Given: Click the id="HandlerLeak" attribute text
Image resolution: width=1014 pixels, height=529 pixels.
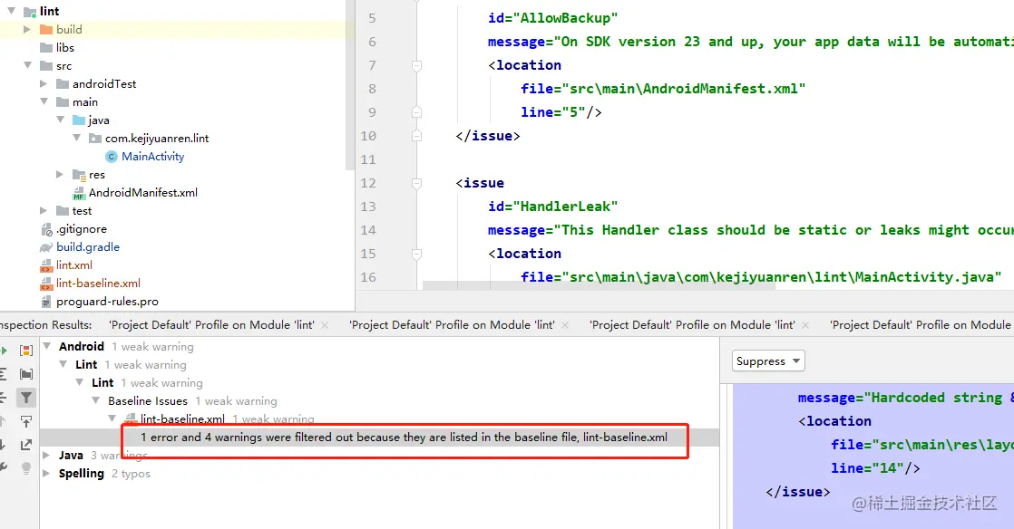Looking at the screenshot, I should tap(552, 207).
